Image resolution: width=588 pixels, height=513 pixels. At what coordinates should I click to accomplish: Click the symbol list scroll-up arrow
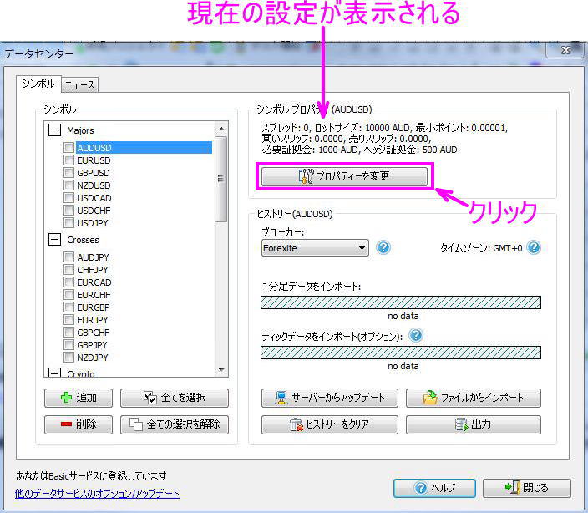221,129
